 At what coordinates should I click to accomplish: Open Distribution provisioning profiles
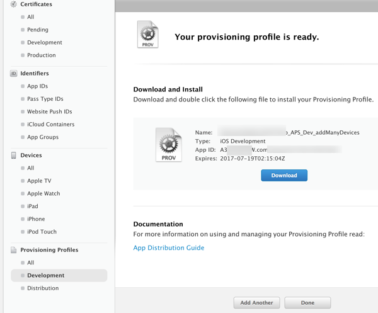(x=43, y=288)
